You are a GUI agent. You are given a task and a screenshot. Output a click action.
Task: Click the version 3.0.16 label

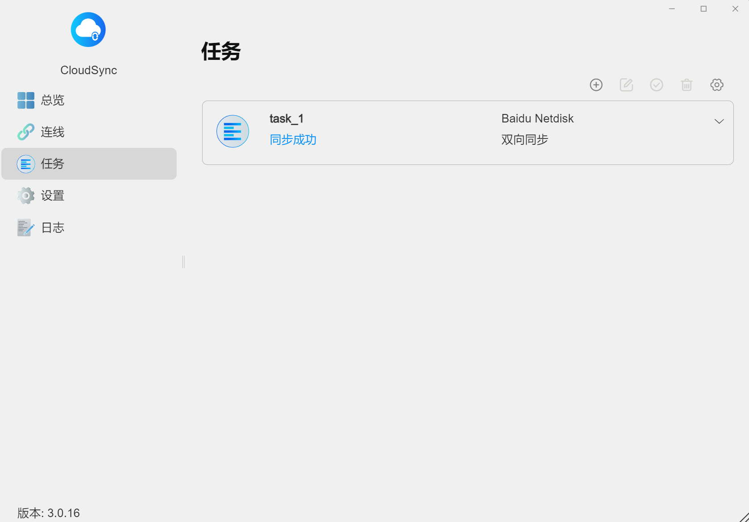(x=48, y=513)
